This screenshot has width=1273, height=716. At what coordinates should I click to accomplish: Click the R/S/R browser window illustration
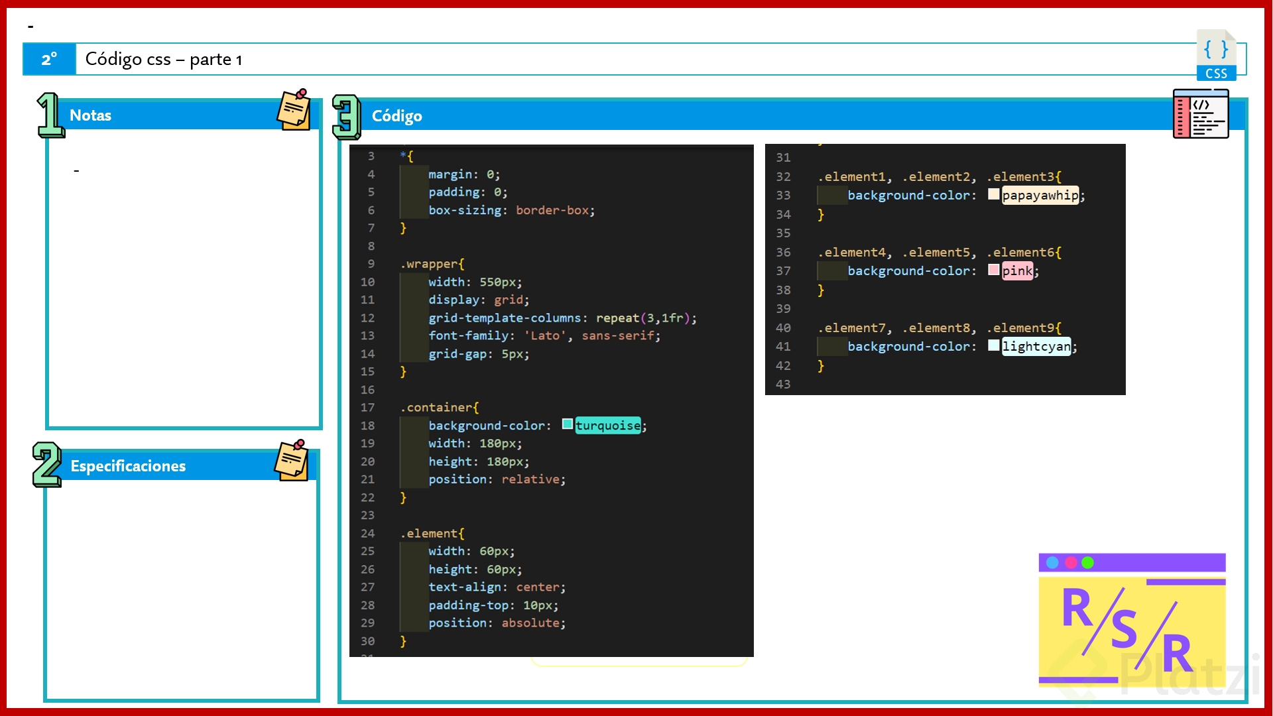pos(1132,619)
